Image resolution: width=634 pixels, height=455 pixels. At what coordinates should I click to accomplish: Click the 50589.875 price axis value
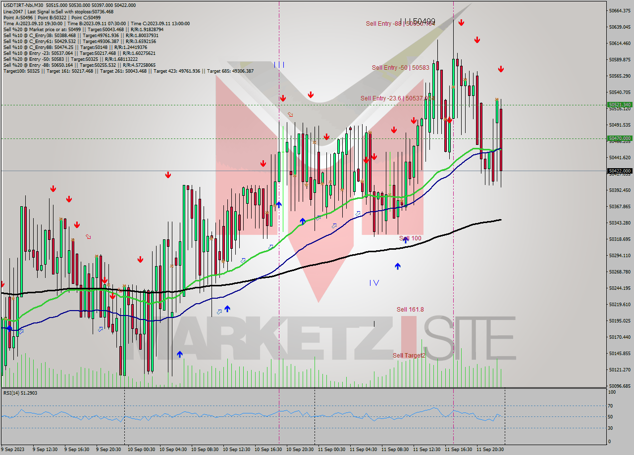[x=620, y=59]
